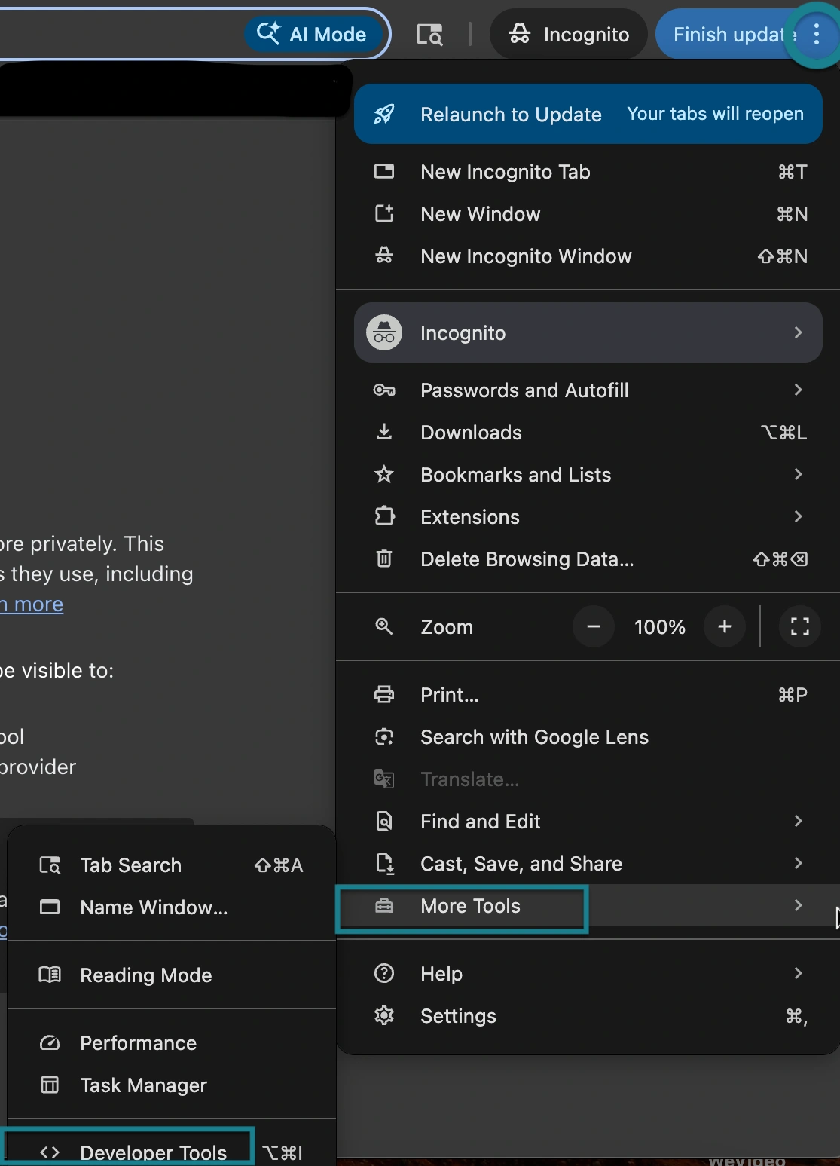The height and width of the screenshot is (1166, 840).
Task: Click the Learn more link on page
Action: 32,604
